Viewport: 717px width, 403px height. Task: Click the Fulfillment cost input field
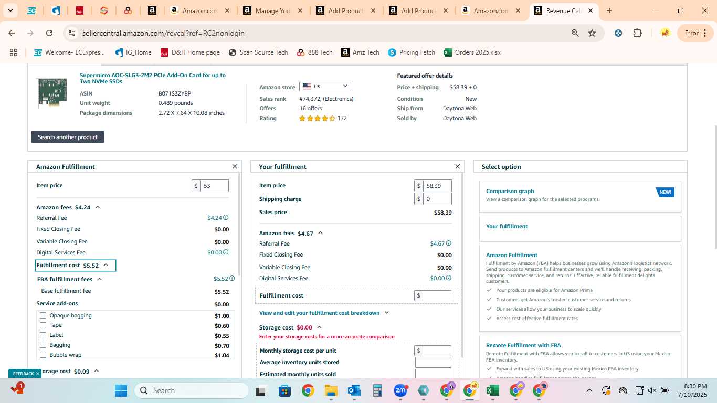click(437, 295)
